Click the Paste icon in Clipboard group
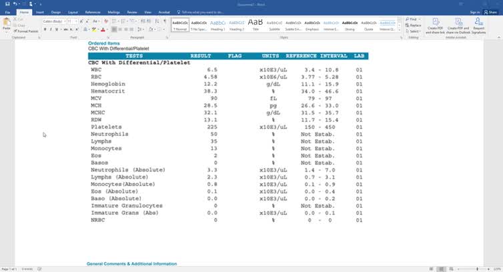Image resolution: width=503 pixels, height=272 pixels. click(x=6, y=24)
